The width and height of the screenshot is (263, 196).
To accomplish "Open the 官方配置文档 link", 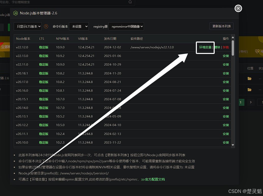I will point(153,180).
